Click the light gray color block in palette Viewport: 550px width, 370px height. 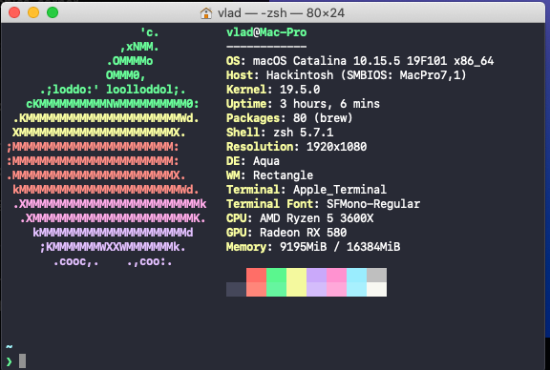pos(377,275)
